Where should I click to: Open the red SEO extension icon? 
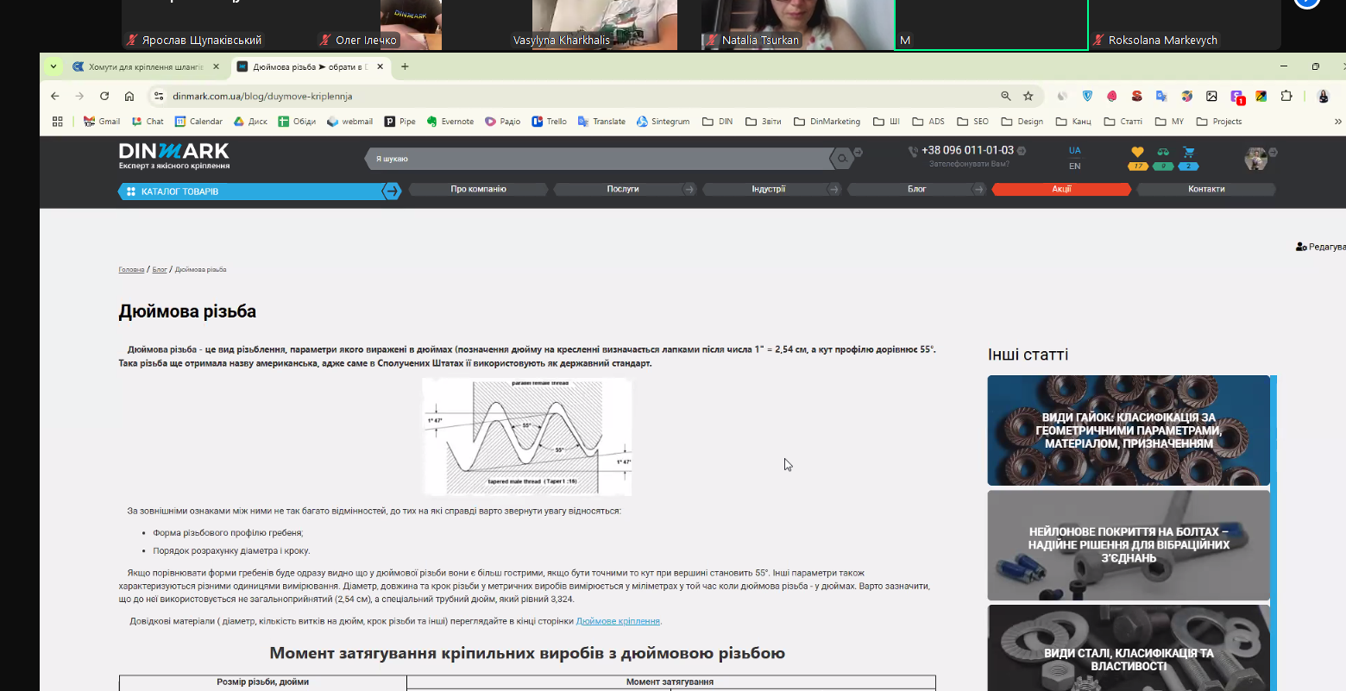[x=1137, y=96]
